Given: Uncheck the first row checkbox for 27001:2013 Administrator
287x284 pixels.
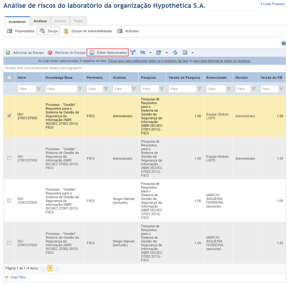Looking at the screenshot, I should tap(9, 116).
